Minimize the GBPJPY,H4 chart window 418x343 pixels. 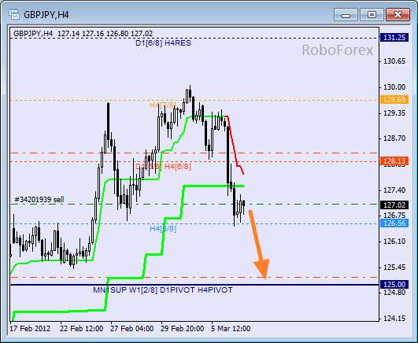point(346,14)
